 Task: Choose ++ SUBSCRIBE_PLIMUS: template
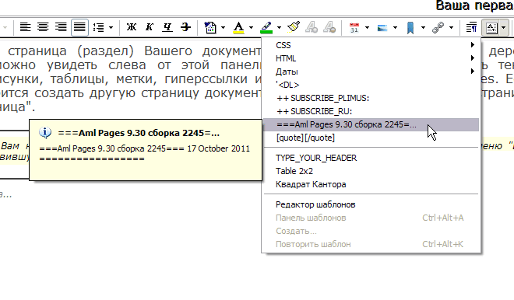point(371,98)
